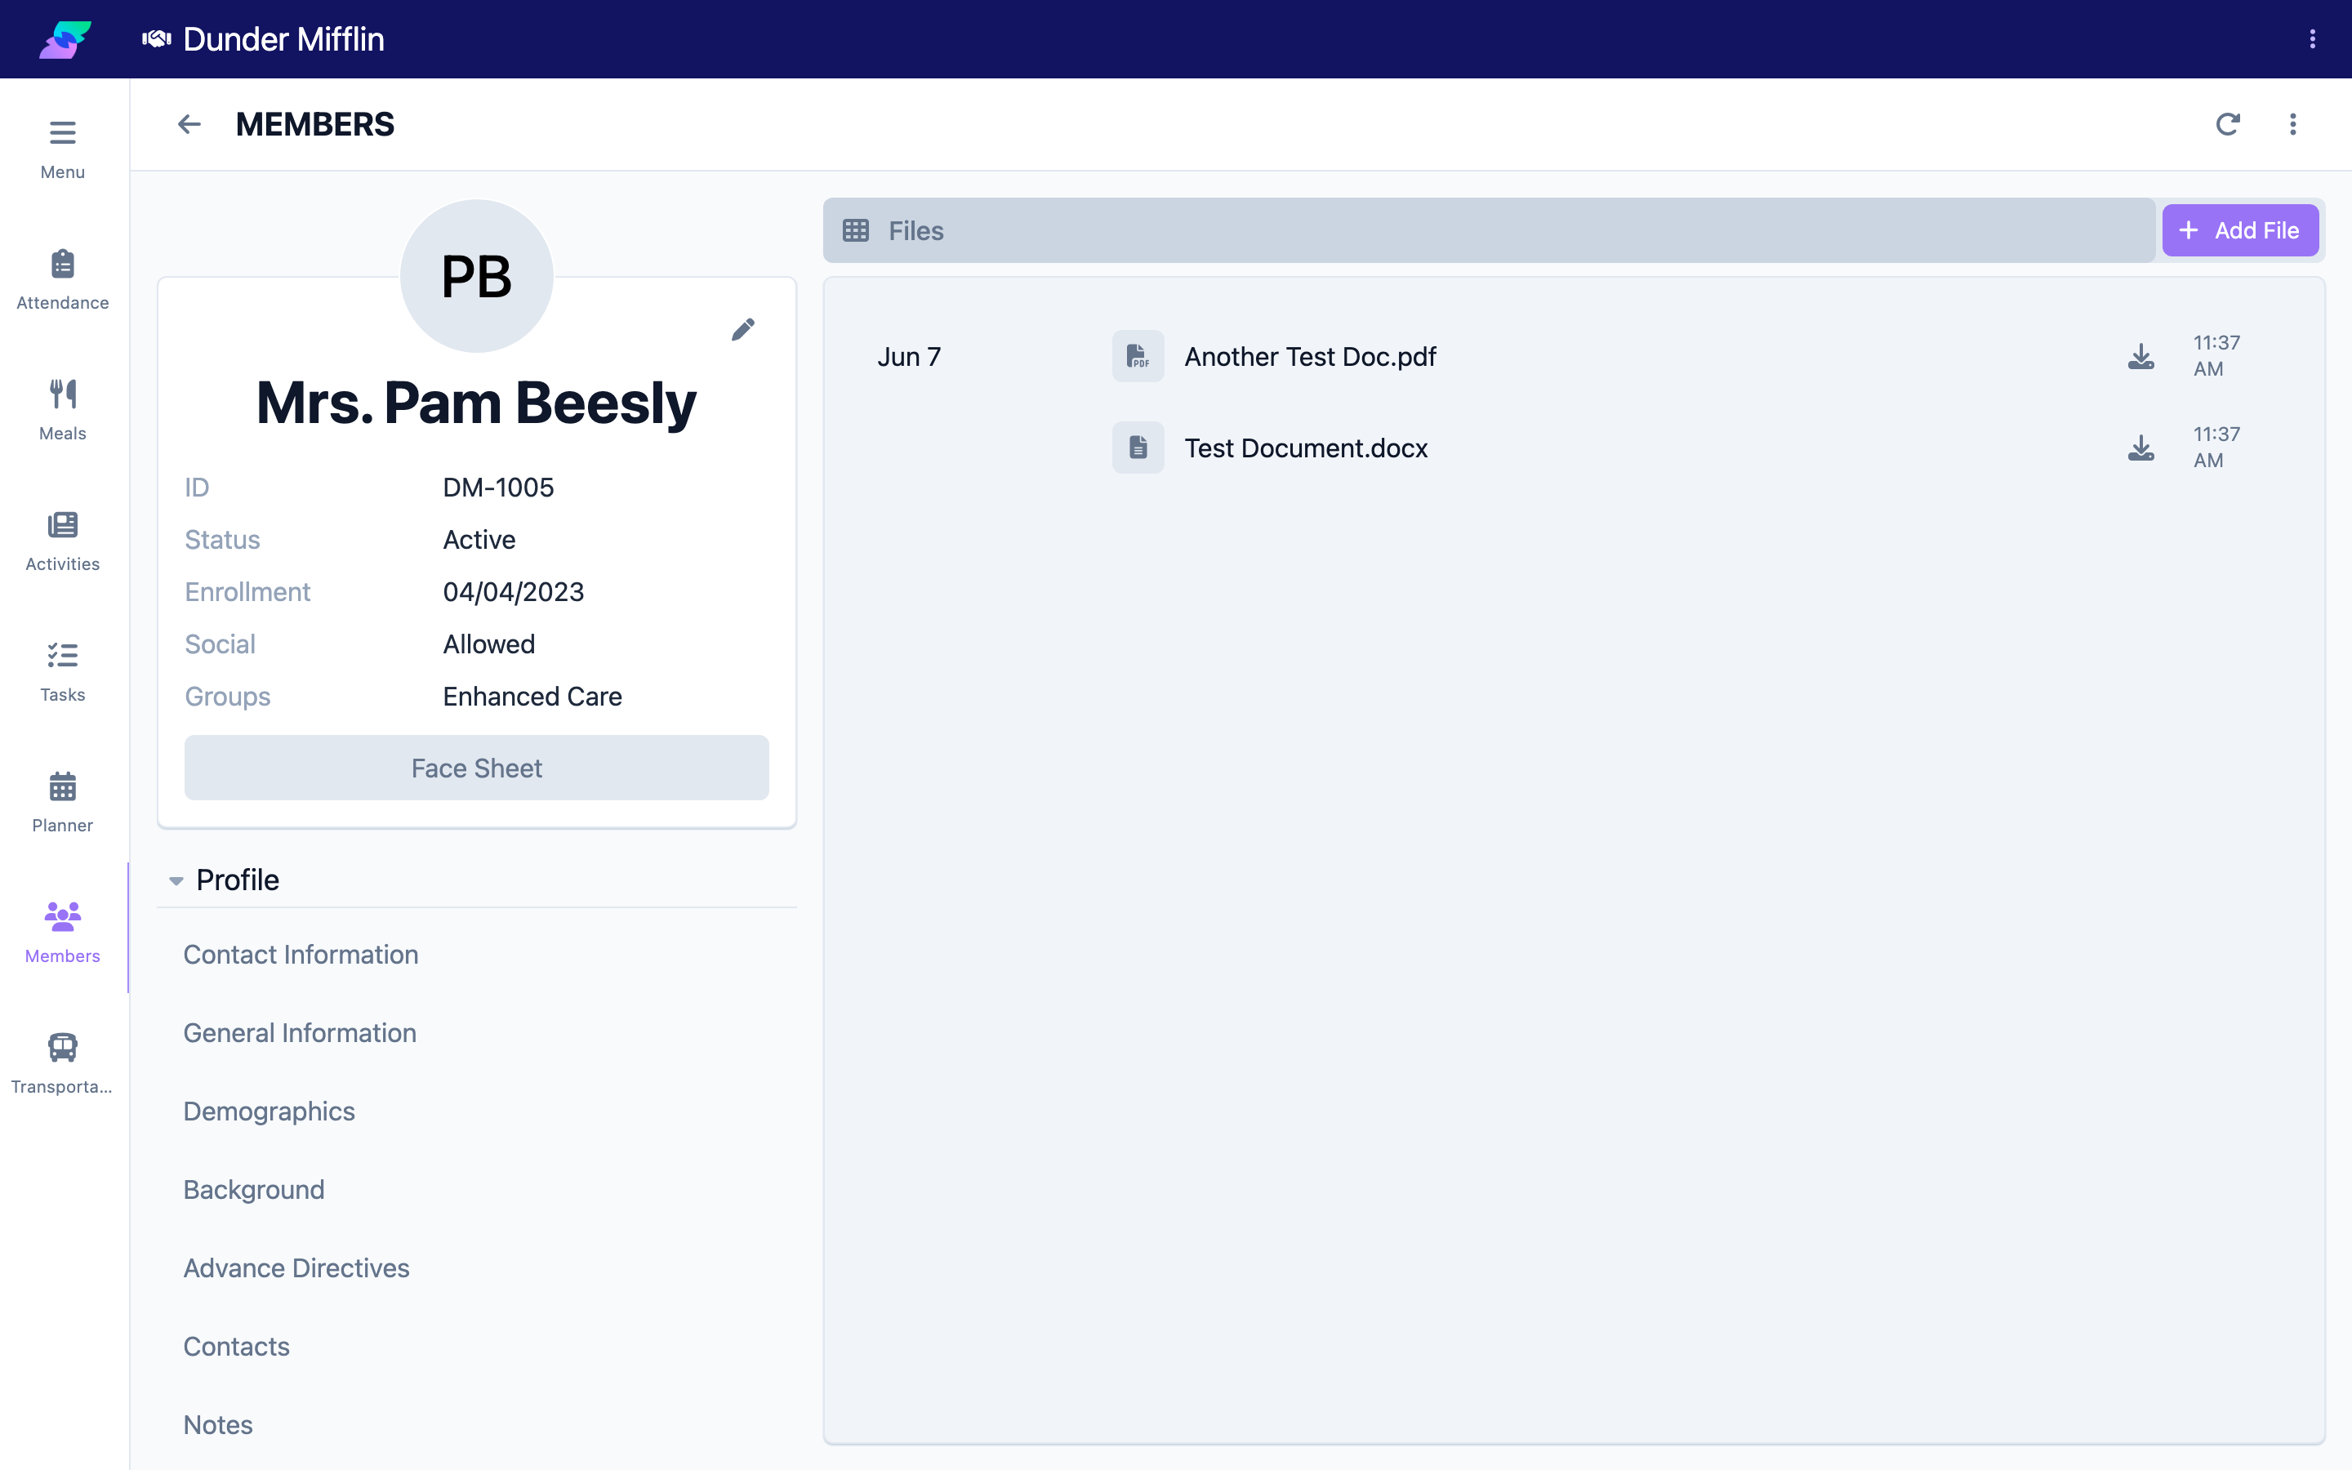Click the Enhanced Care group value
The image size is (2352, 1470).
pos(532,696)
